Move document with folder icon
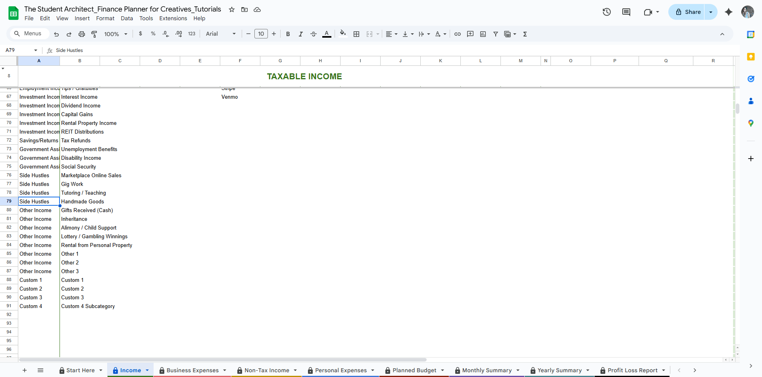 (244, 10)
